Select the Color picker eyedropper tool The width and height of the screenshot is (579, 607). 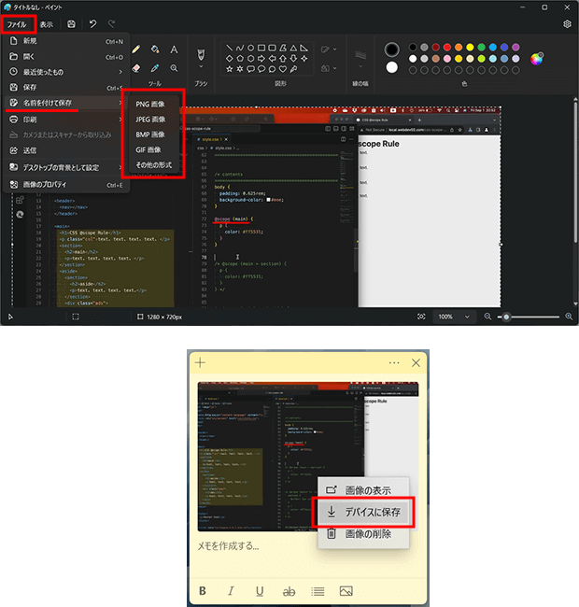(x=155, y=68)
